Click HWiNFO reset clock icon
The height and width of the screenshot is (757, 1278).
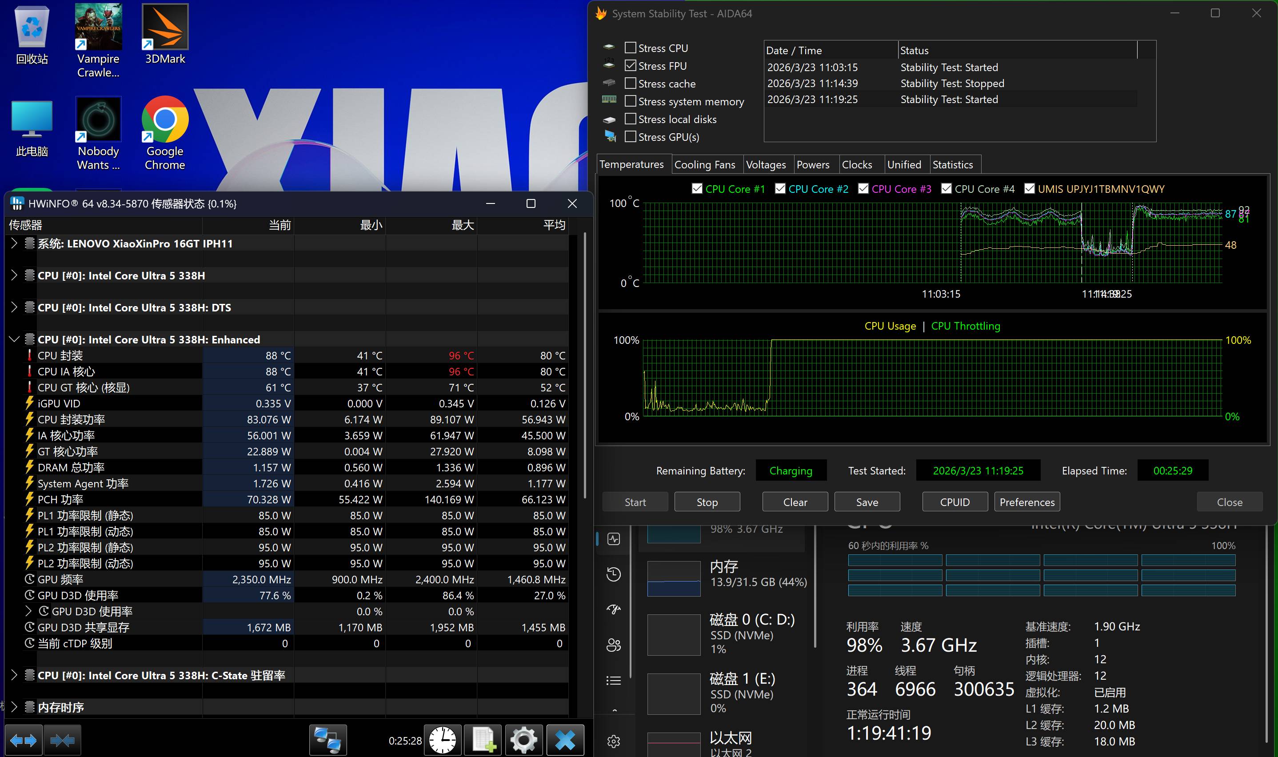(x=442, y=740)
